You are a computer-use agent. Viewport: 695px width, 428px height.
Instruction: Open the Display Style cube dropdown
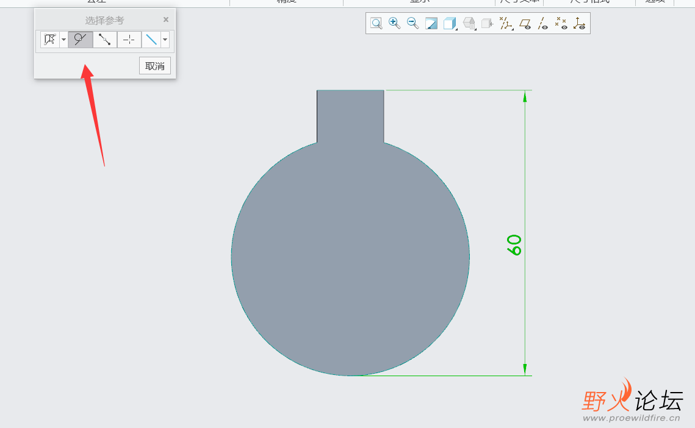coord(450,24)
